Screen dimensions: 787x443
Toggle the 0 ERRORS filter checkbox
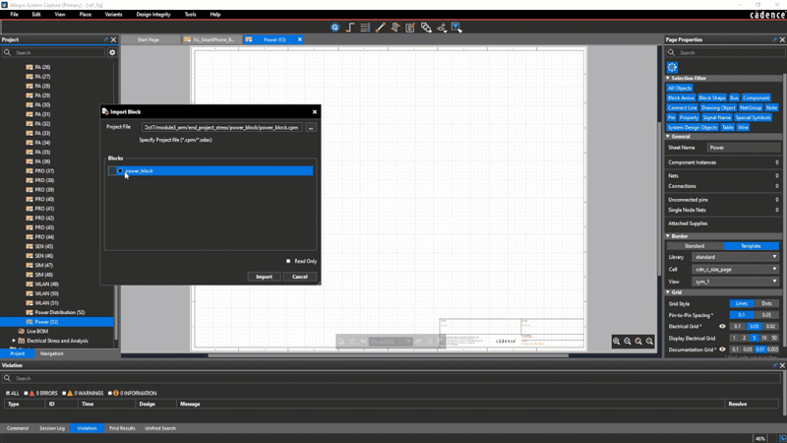(26, 393)
